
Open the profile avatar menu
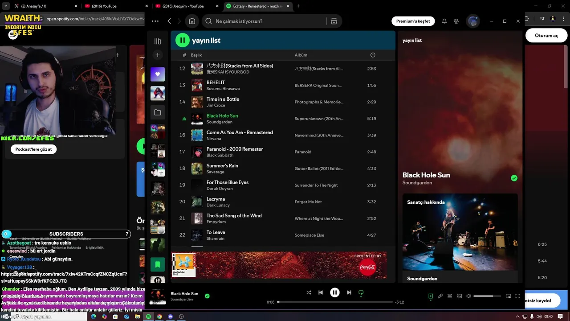point(473,21)
